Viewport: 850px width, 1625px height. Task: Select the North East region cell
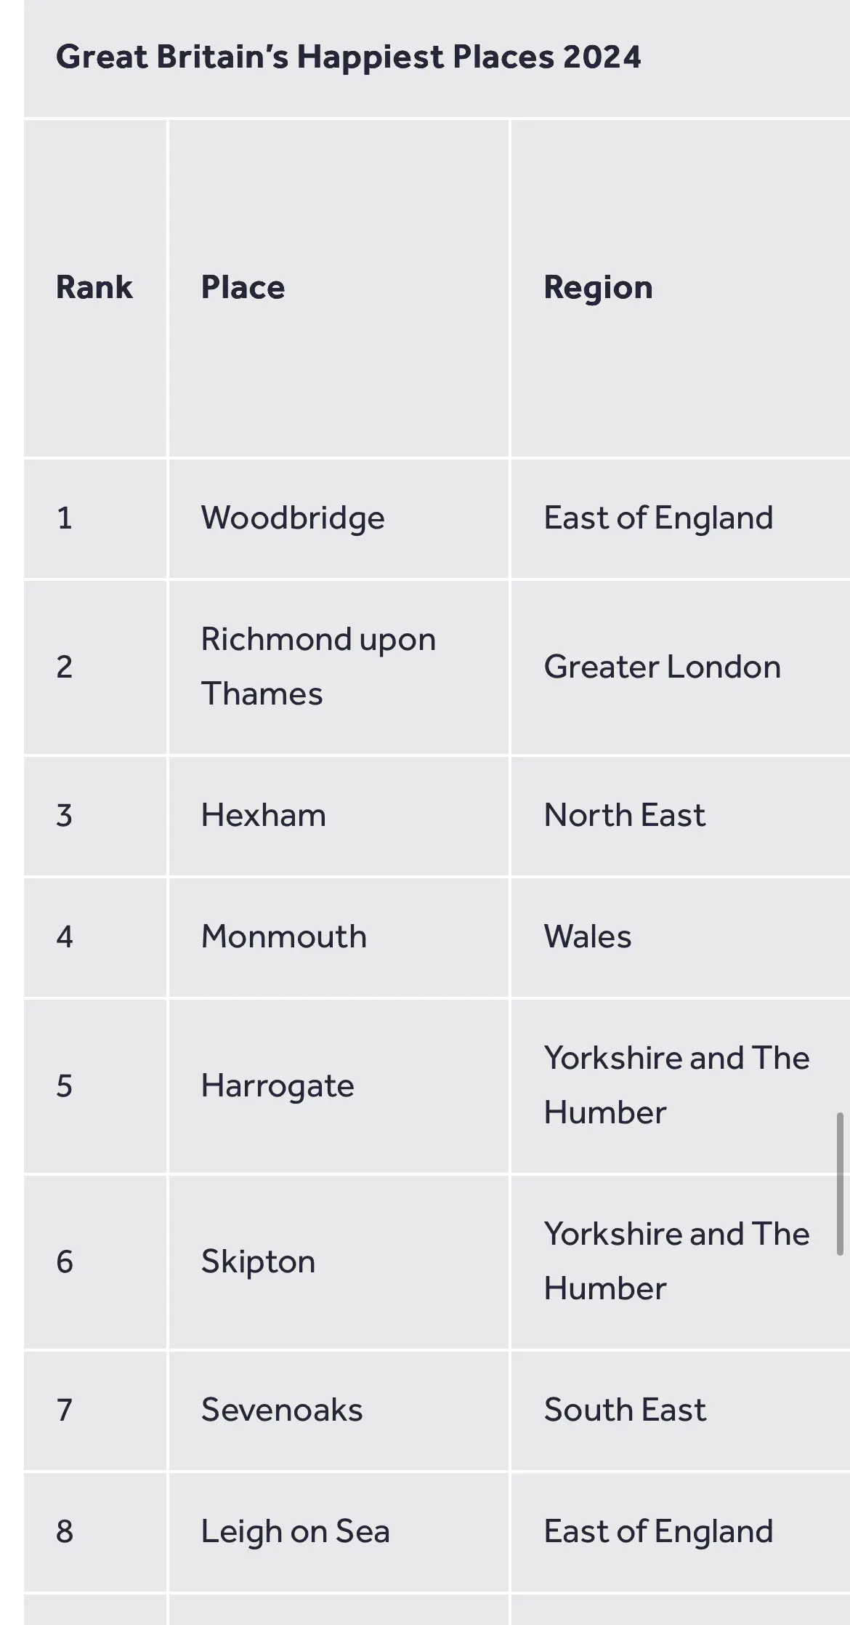click(681, 815)
